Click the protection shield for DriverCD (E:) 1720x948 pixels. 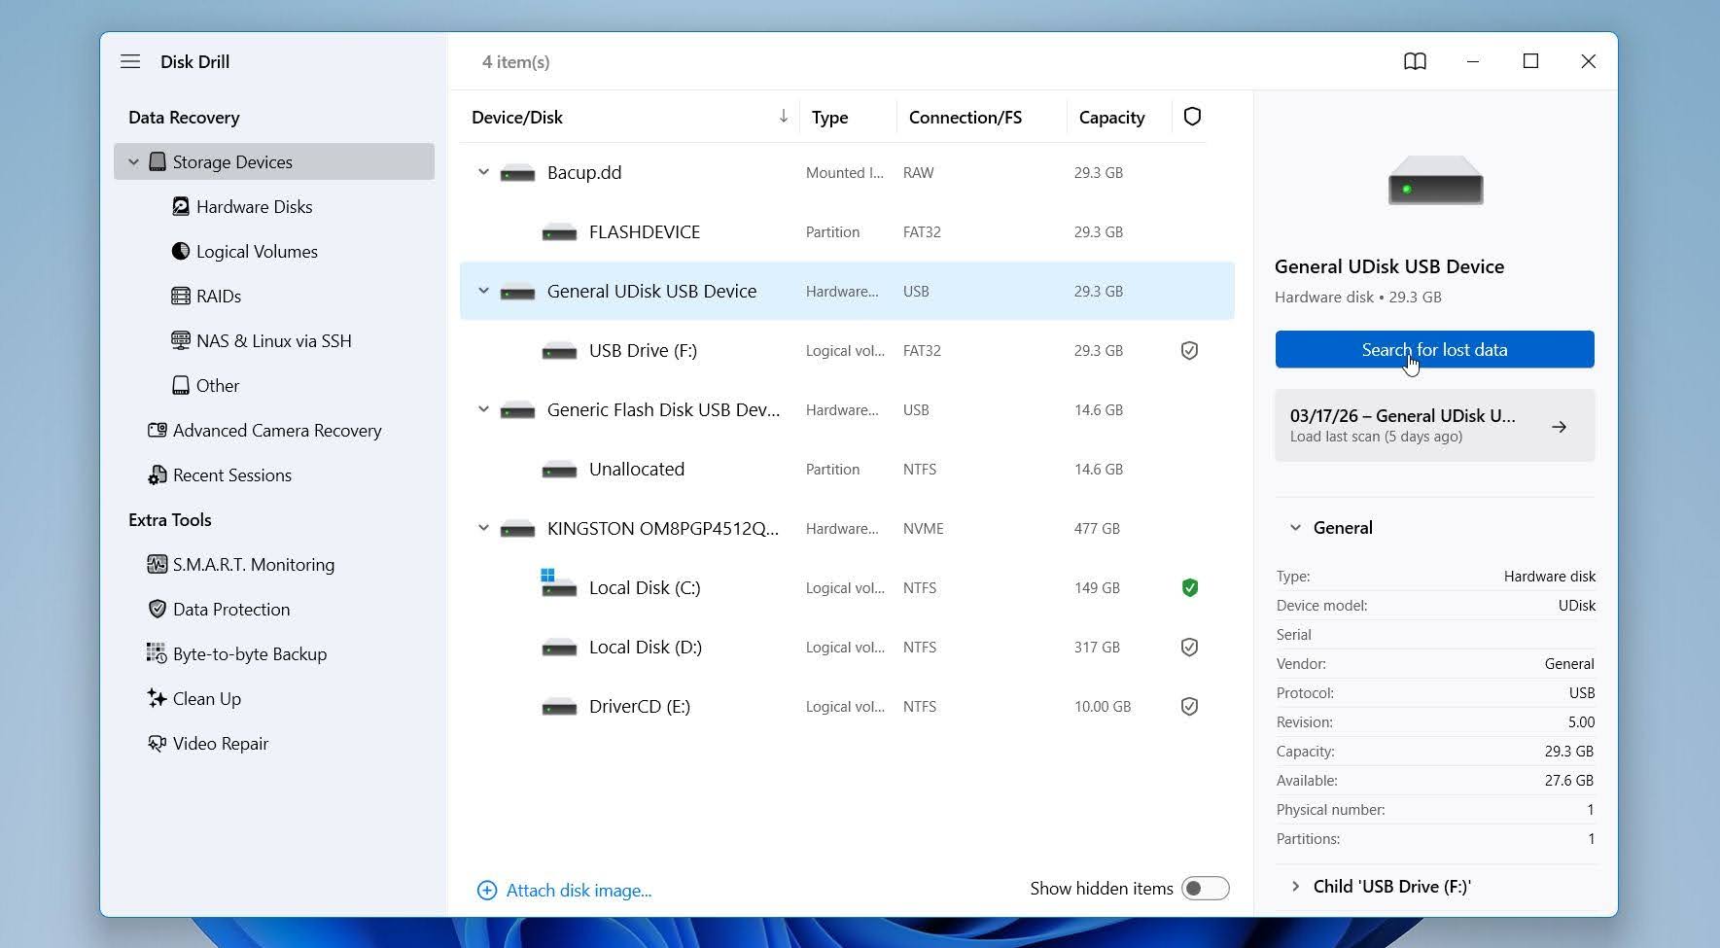[1189, 707]
